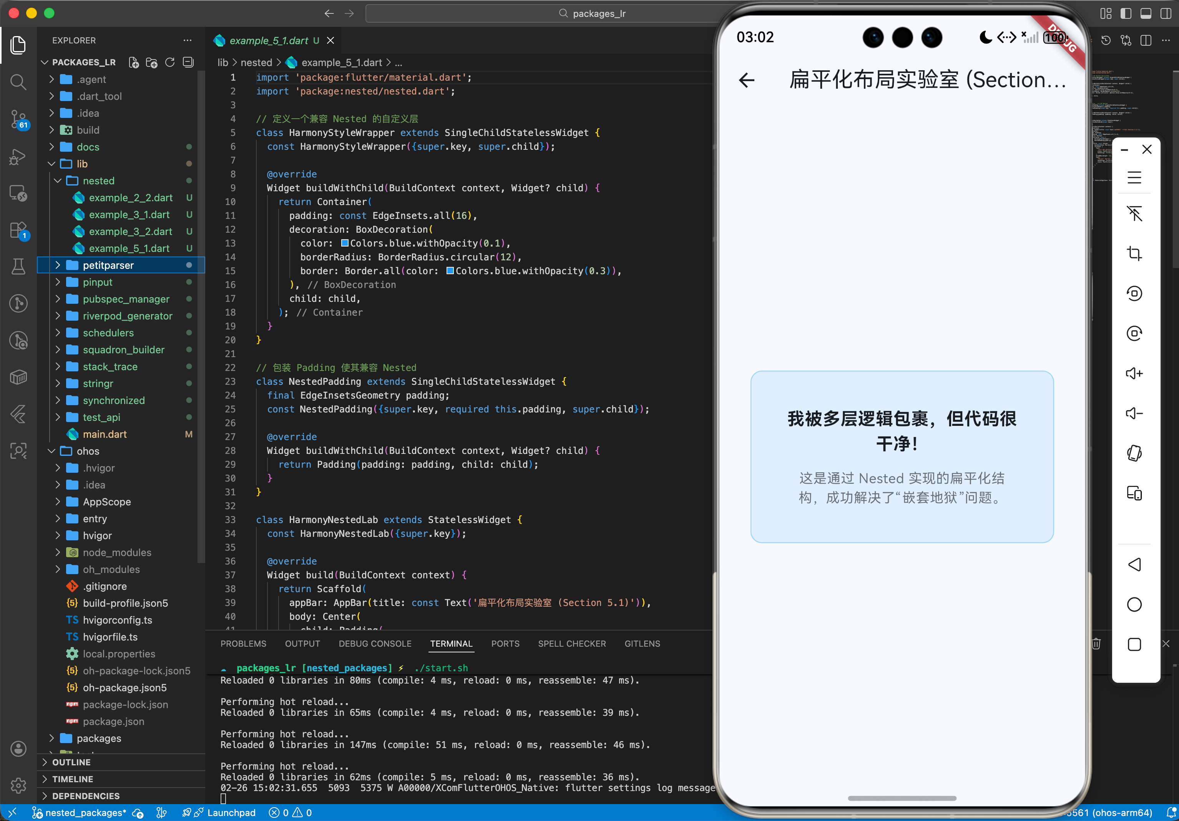Click the blue card in emulator app
The height and width of the screenshot is (821, 1179).
pyautogui.click(x=902, y=457)
